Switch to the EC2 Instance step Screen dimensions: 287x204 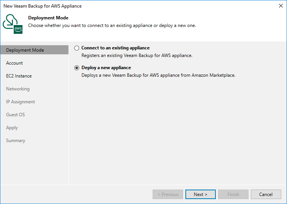pos(19,76)
